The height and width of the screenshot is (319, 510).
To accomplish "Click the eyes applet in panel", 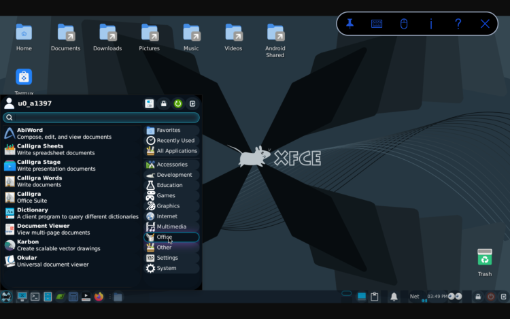I will click(455, 297).
